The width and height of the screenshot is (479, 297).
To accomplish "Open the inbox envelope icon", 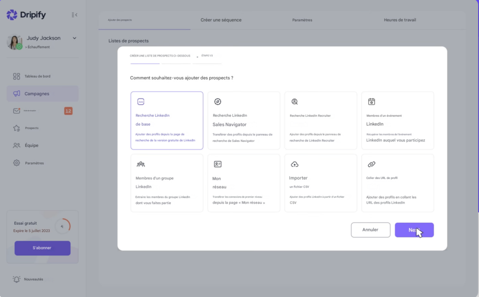I will click(17, 111).
